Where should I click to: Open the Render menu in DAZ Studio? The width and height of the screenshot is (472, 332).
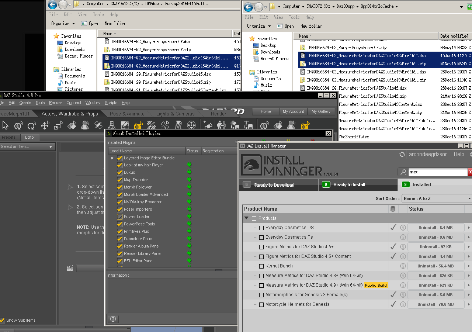coord(56,103)
